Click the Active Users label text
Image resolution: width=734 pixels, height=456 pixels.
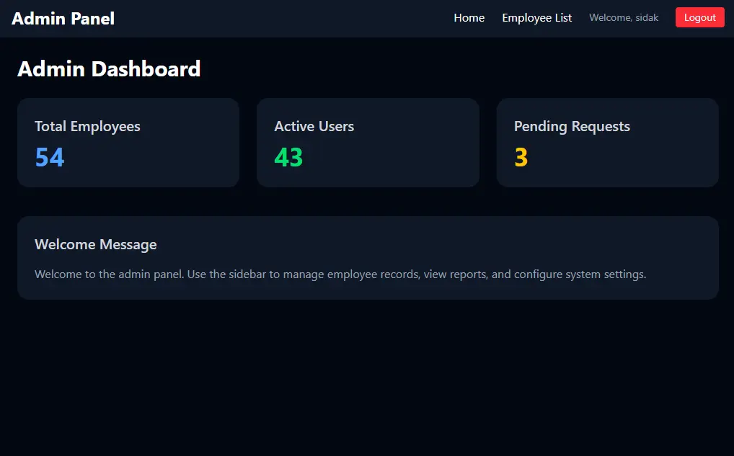click(314, 126)
